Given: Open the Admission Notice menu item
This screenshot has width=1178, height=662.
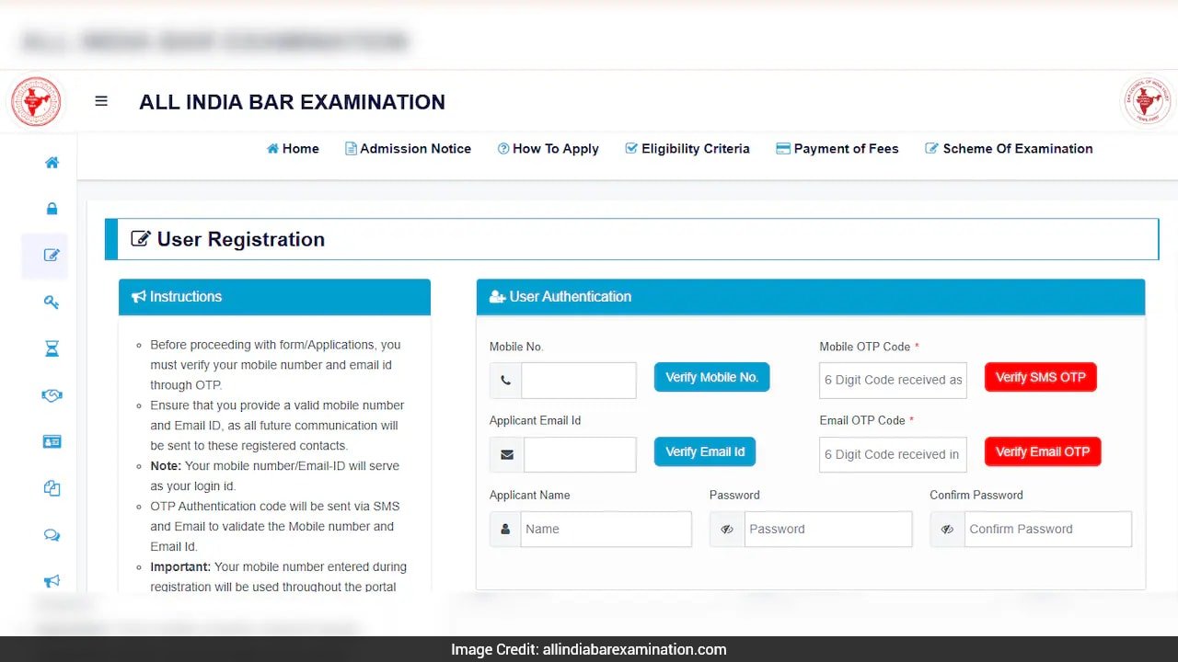Looking at the screenshot, I should [408, 148].
